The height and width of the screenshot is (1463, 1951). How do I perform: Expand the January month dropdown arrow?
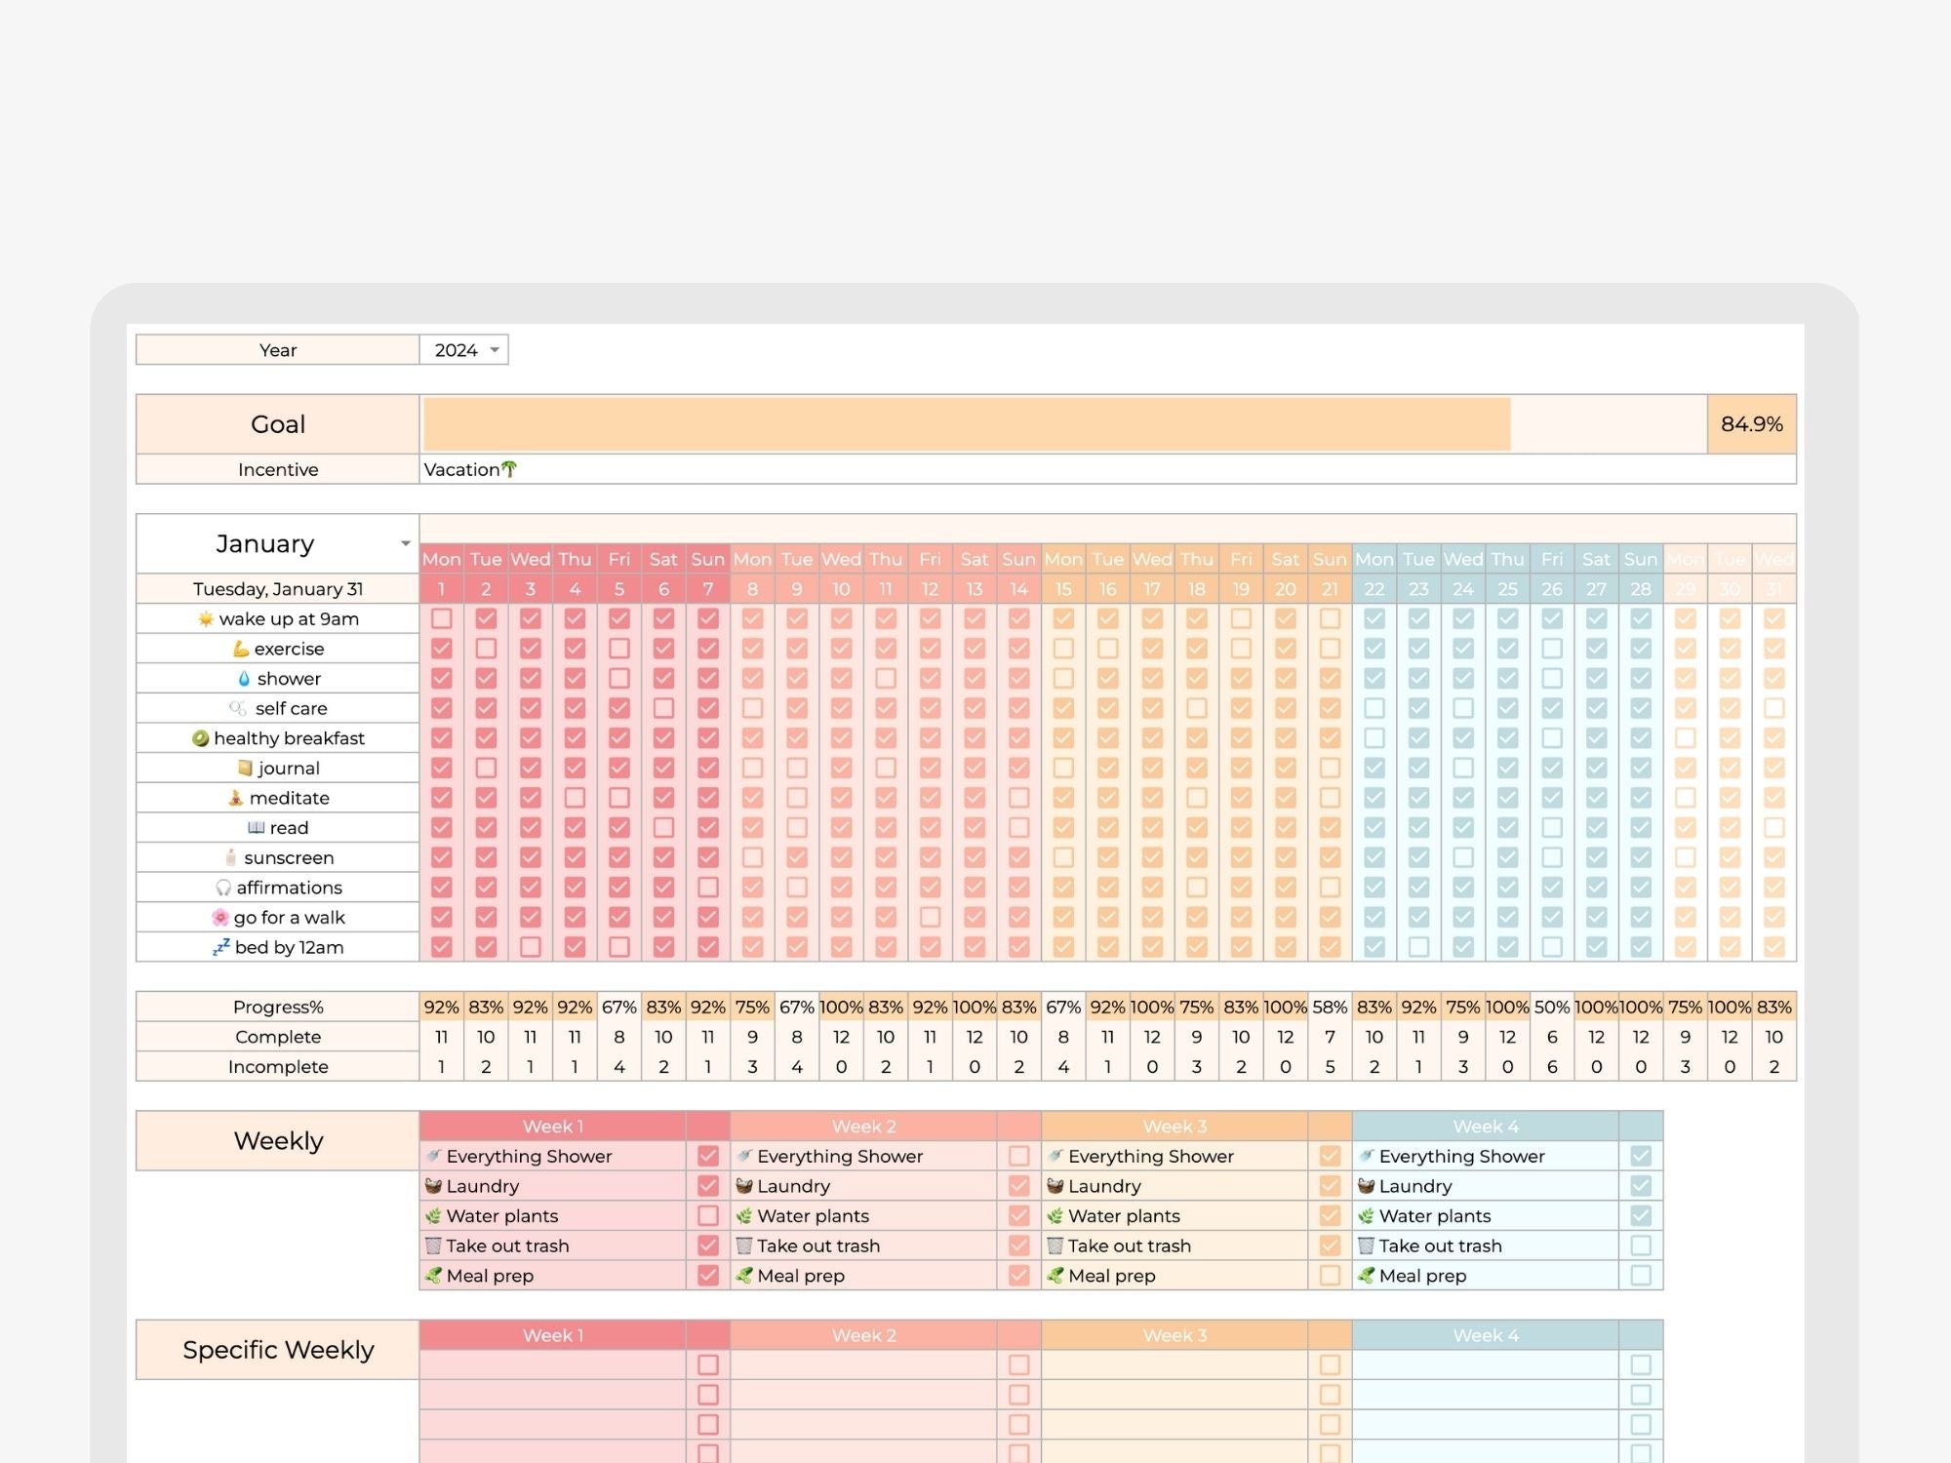[x=405, y=543]
